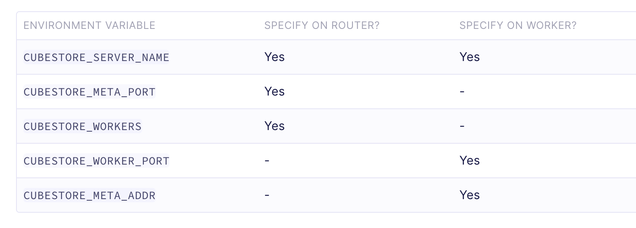Click router Yes for CUBESTORE_WORKERS

point(275,126)
